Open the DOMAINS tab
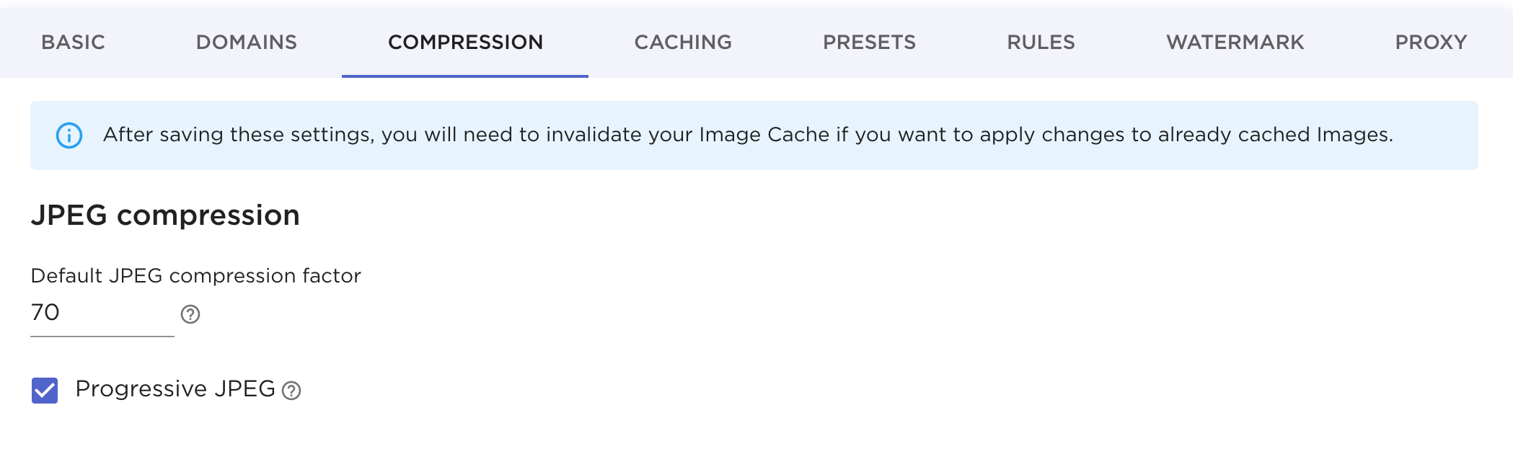The height and width of the screenshot is (454, 1513). (246, 43)
